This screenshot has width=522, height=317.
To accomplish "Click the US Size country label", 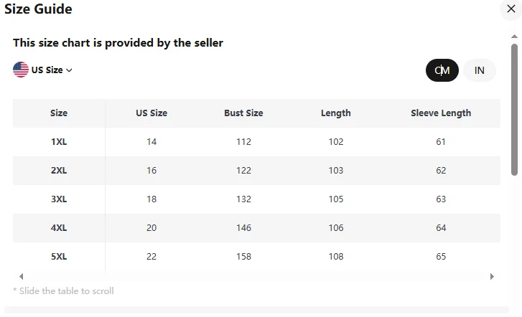I will tap(47, 70).
